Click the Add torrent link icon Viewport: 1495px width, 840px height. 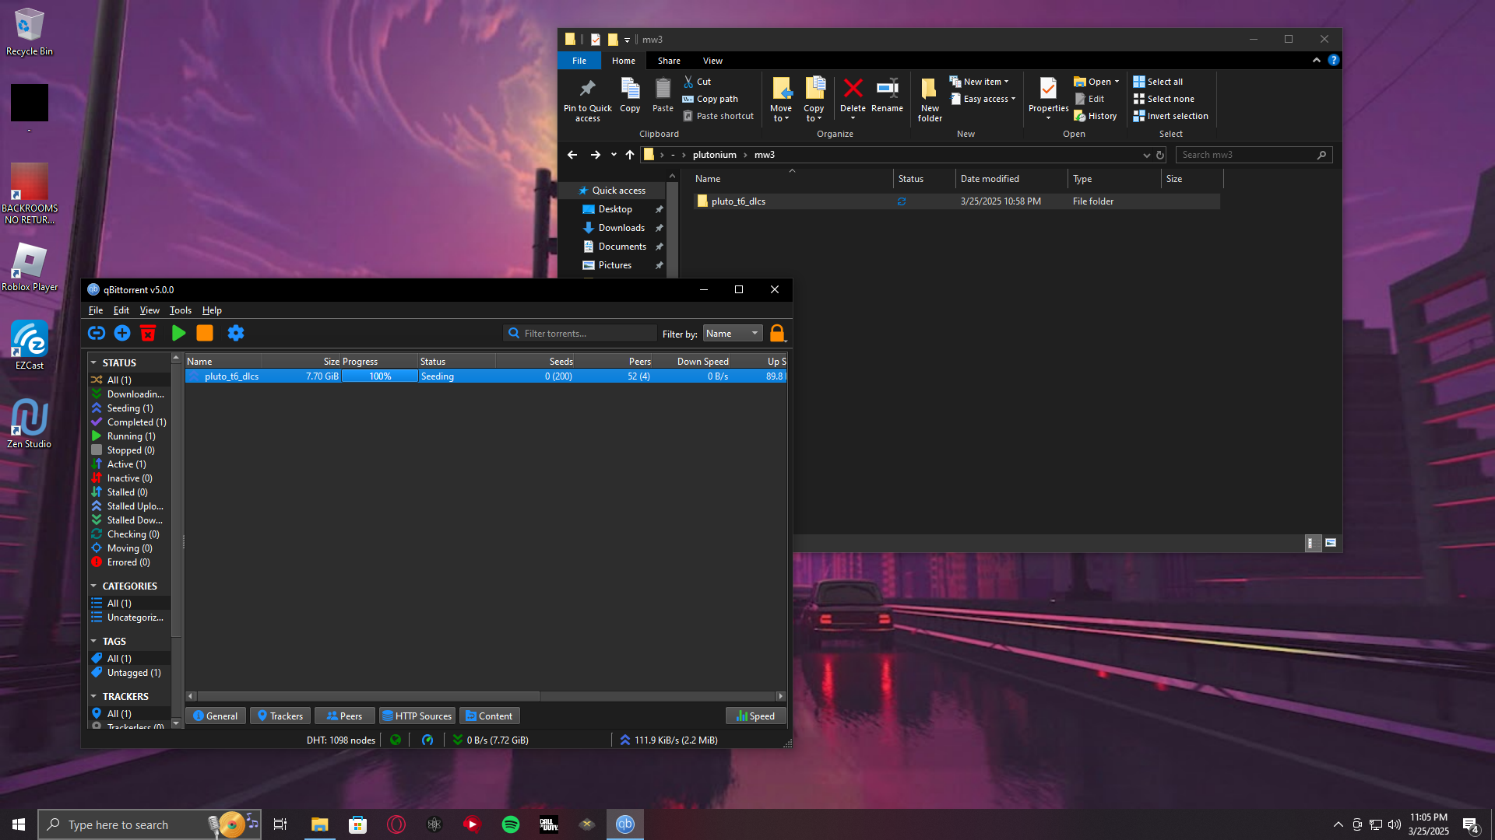[x=97, y=333]
